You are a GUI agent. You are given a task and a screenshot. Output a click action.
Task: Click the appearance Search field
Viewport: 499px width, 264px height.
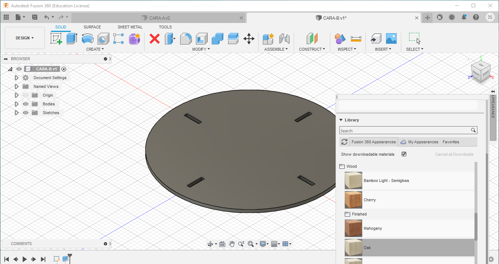click(x=404, y=131)
